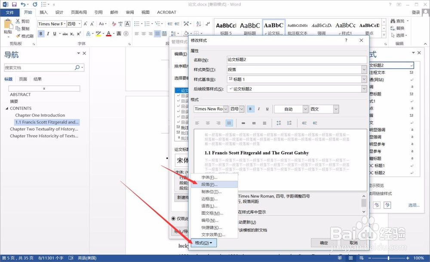Click 登录 sign-in link
Screen dimensions: 430x262
416,12
